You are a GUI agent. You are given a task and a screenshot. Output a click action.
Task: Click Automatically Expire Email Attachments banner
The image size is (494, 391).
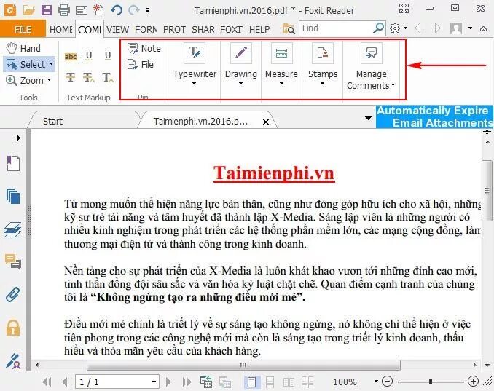[x=434, y=116]
